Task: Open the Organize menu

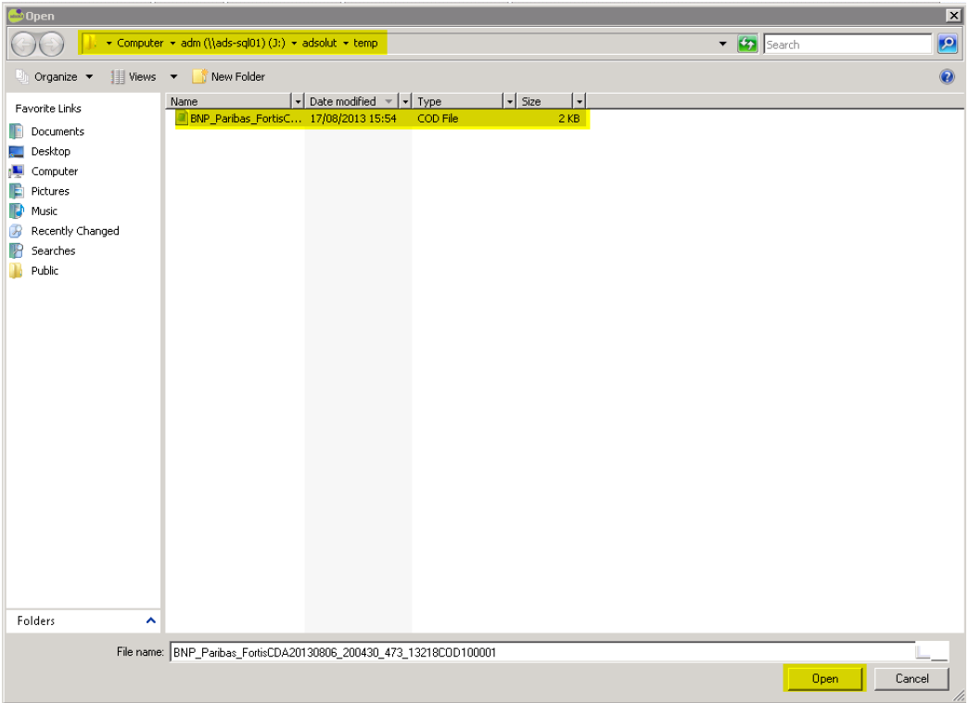Action: click(x=56, y=77)
